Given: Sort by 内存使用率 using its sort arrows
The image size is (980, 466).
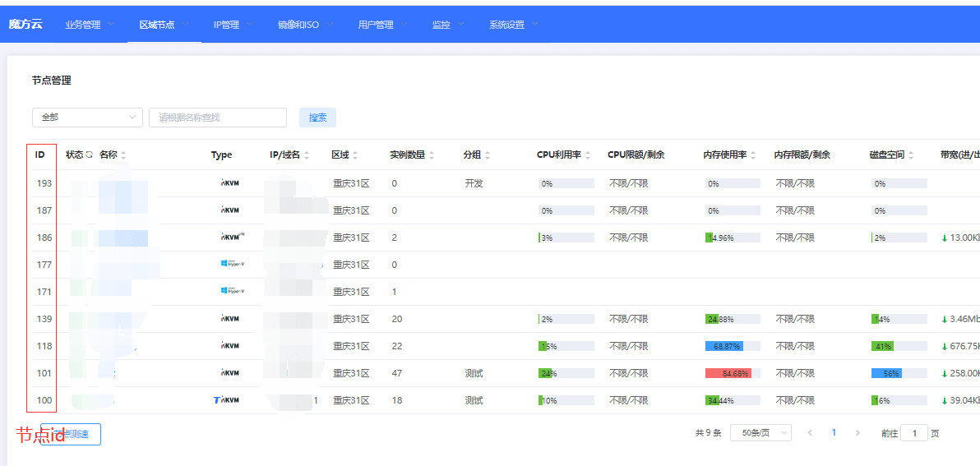Looking at the screenshot, I should [754, 155].
